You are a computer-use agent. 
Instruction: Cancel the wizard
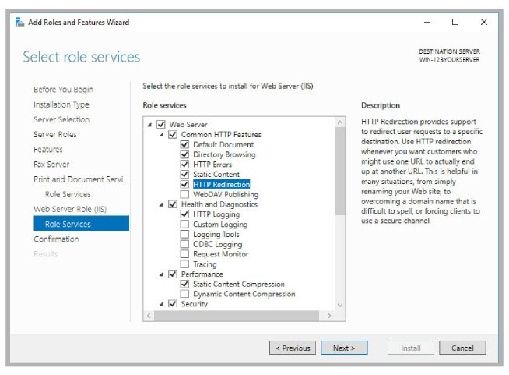[x=462, y=348]
